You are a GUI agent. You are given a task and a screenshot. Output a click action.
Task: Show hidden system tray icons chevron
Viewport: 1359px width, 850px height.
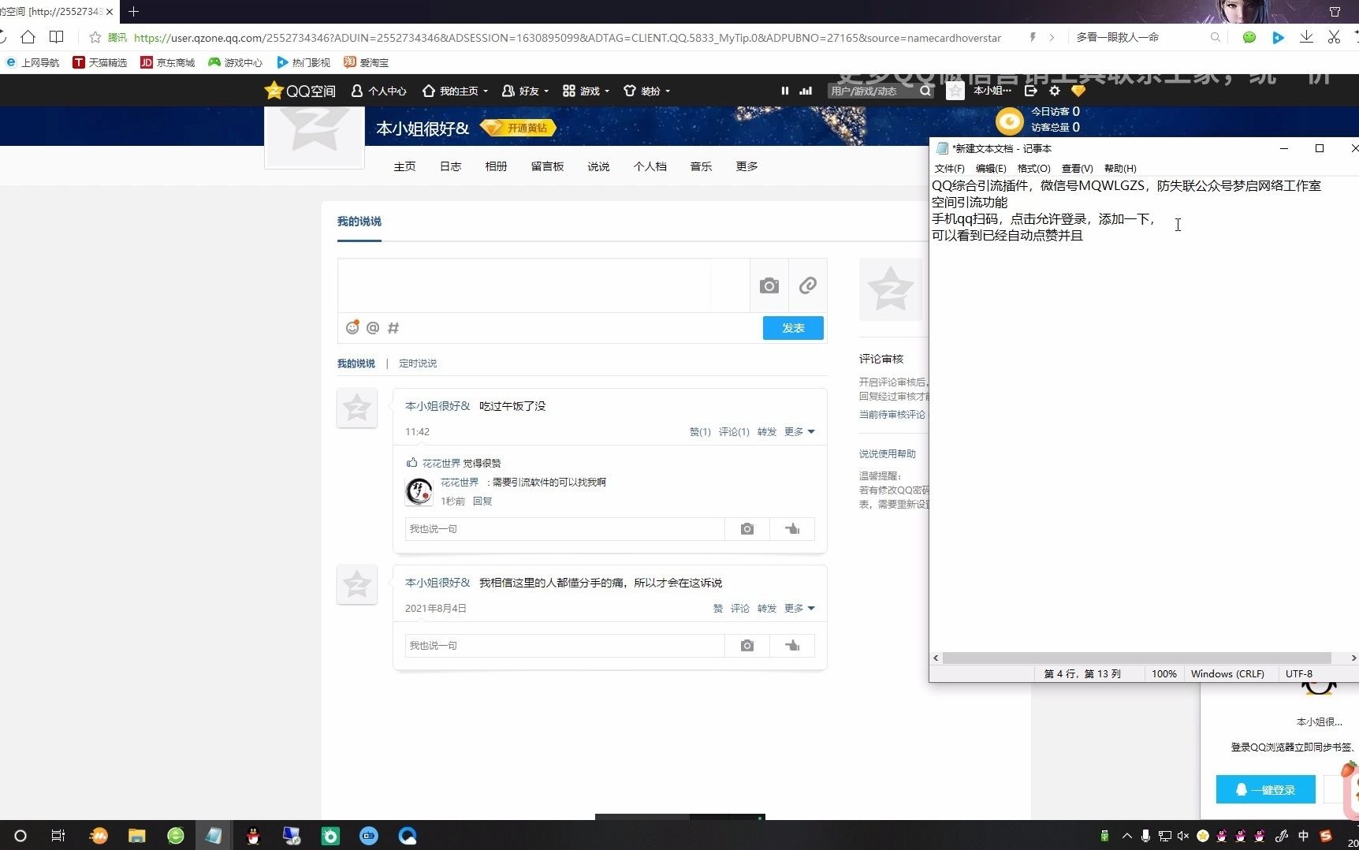[1126, 836]
